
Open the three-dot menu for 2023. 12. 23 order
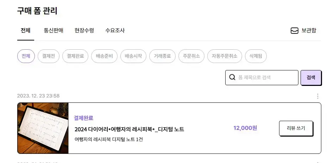pos(317,96)
